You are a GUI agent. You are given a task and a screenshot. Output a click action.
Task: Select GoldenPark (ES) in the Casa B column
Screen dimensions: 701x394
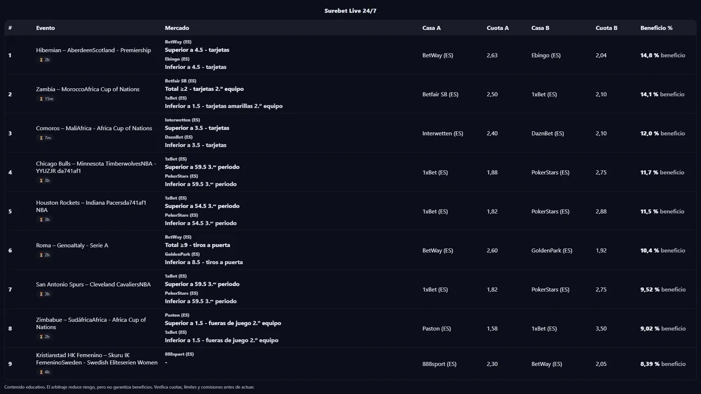click(x=551, y=251)
